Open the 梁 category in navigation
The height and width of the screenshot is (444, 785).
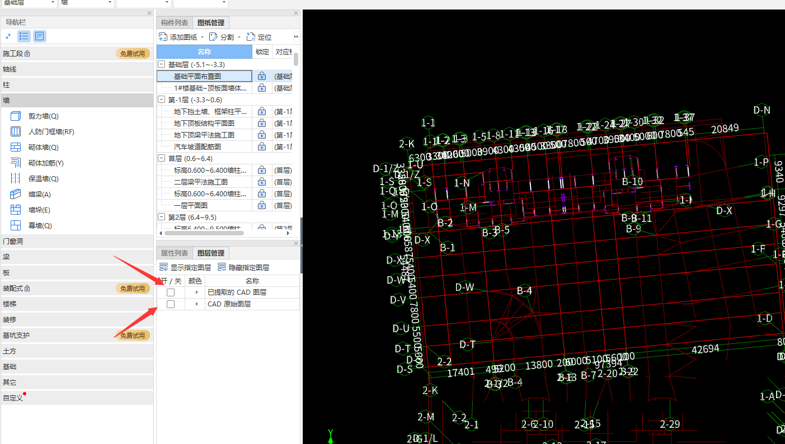[77, 257]
